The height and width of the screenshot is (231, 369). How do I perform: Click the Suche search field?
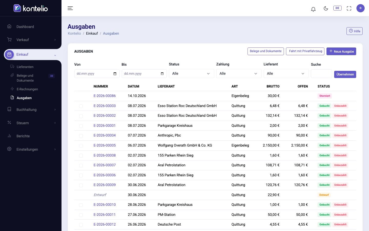point(321,73)
